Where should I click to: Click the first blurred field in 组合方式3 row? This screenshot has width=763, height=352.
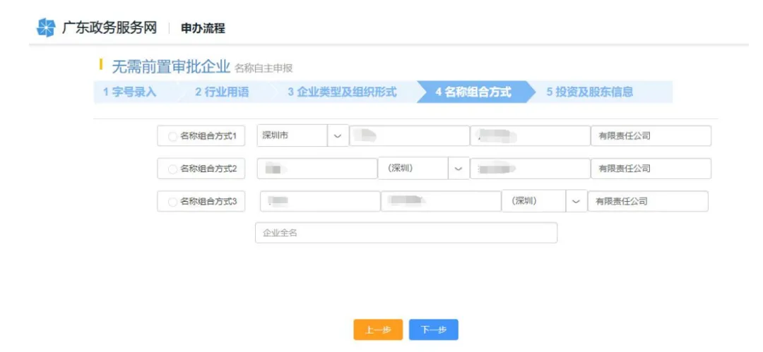(320, 201)
